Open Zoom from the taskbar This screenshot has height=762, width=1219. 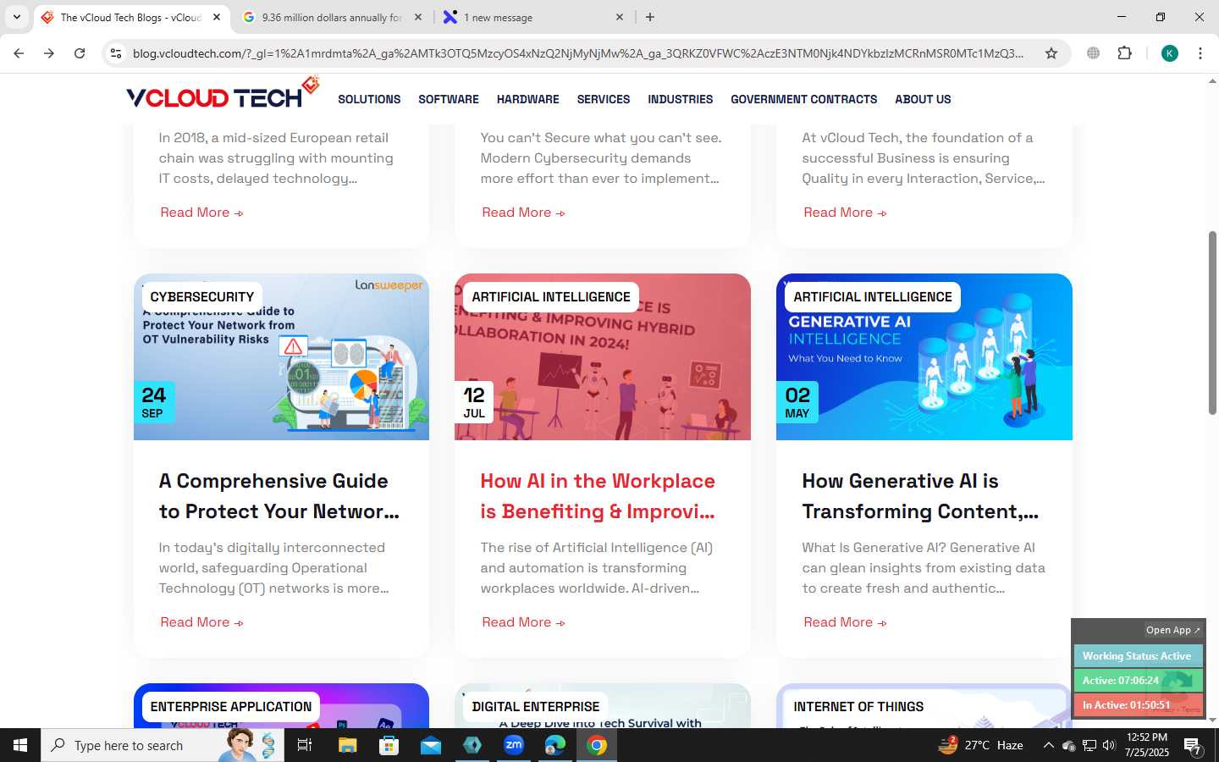pyautogui.click(x=514, y=745)
